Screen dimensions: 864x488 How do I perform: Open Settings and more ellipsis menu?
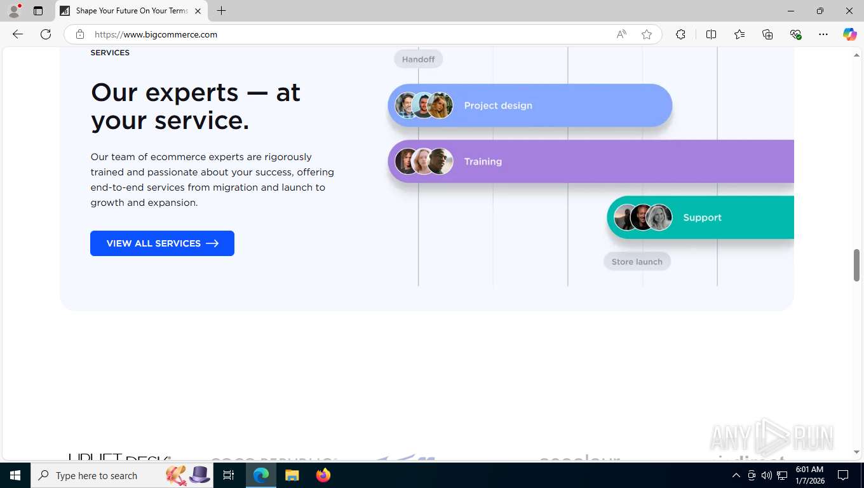823,34
